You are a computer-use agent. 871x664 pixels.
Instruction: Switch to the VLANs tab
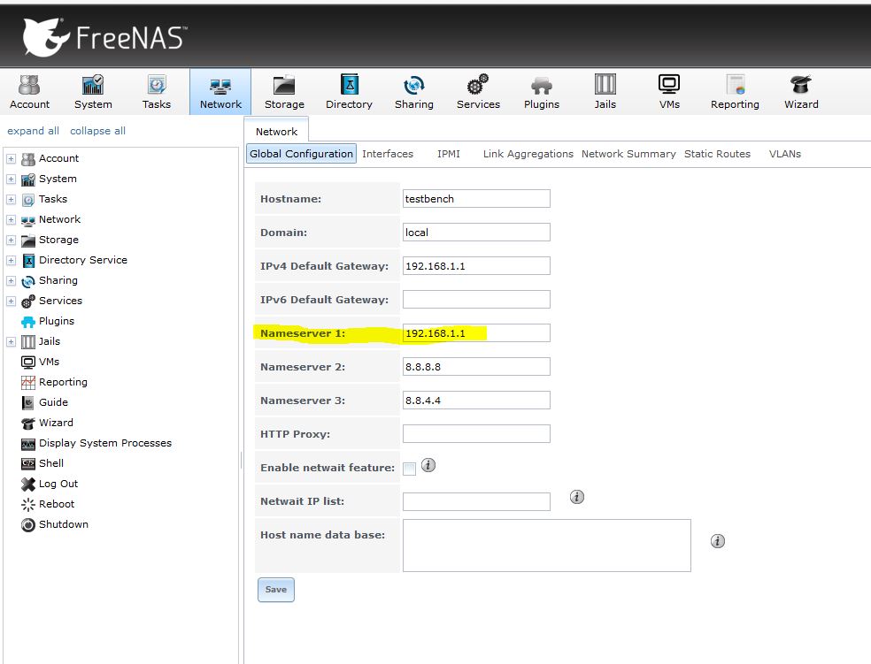[784, 154]
